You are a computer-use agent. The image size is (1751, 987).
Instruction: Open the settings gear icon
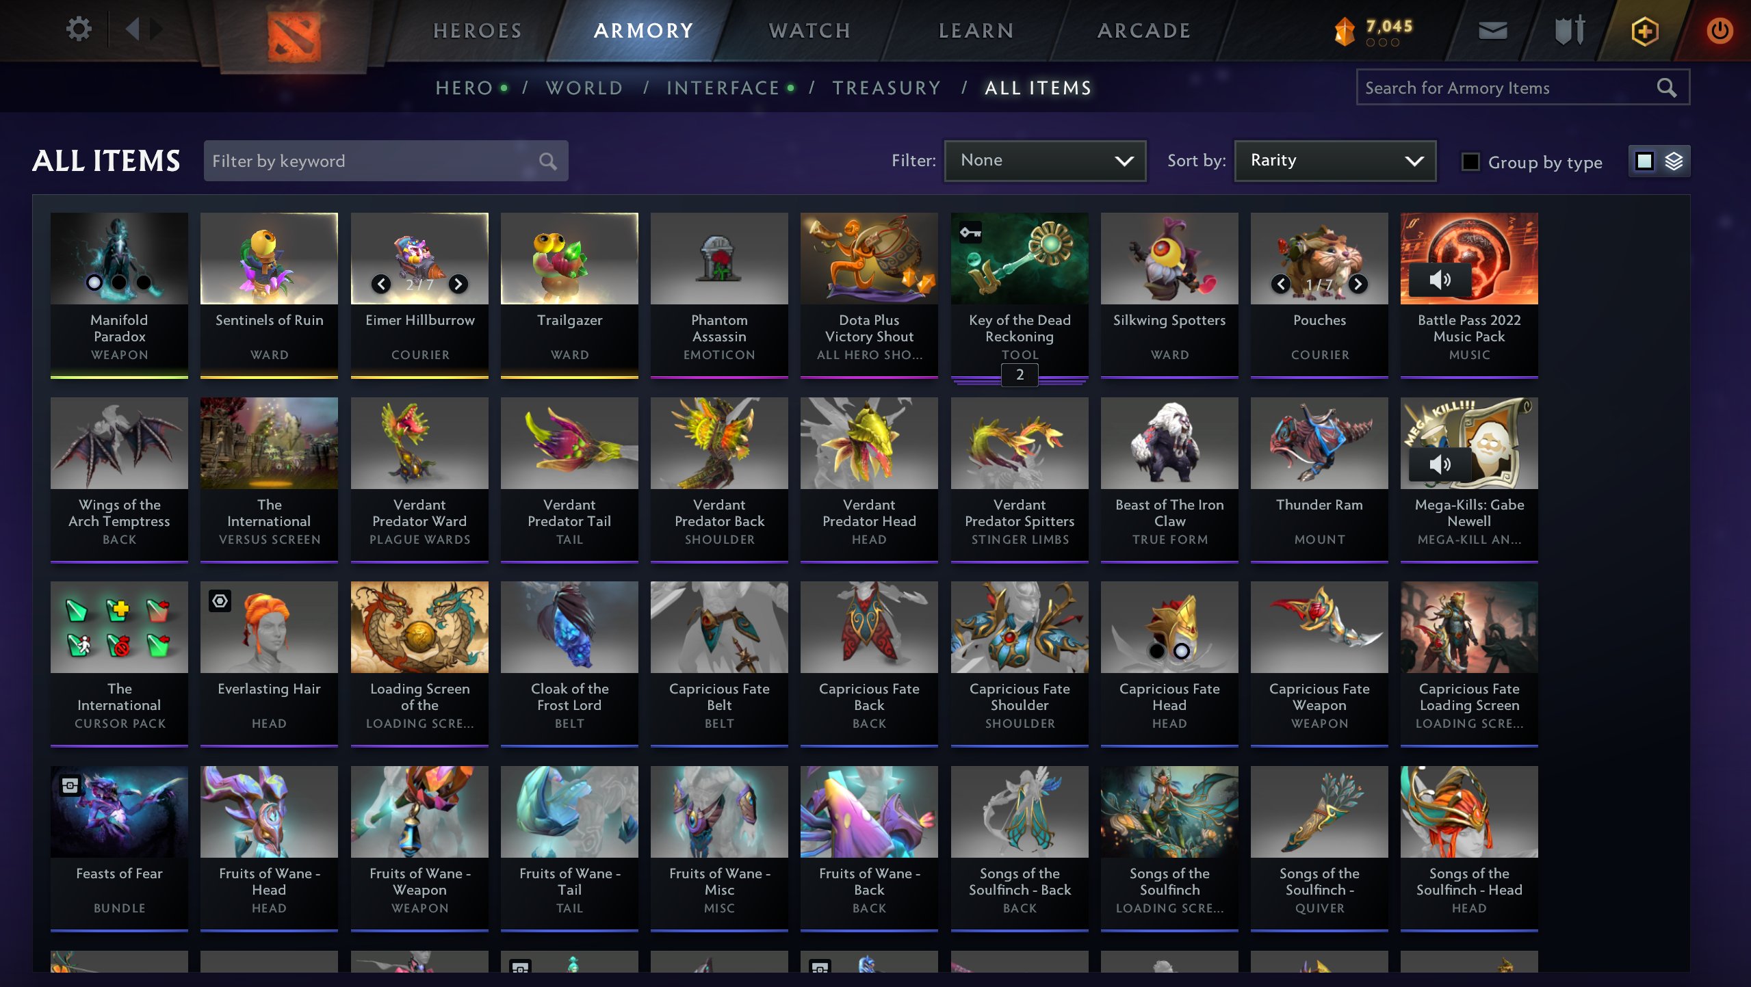tap(79, 29)
